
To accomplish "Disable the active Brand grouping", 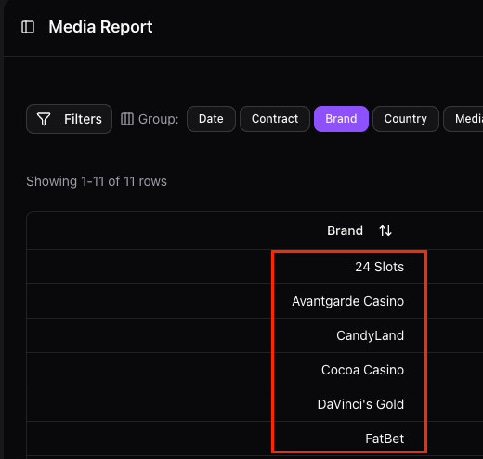I will [x=341, y=119].
